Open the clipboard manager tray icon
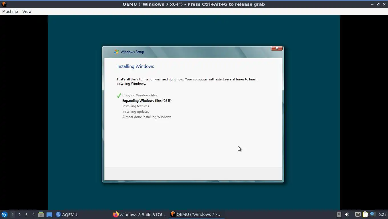388x219 pixels. 365,214
